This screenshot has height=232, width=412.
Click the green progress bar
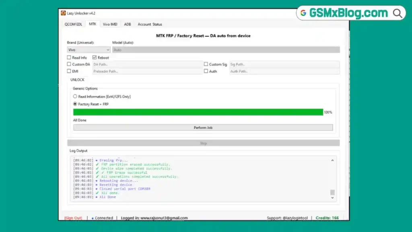tap(198, 112)
